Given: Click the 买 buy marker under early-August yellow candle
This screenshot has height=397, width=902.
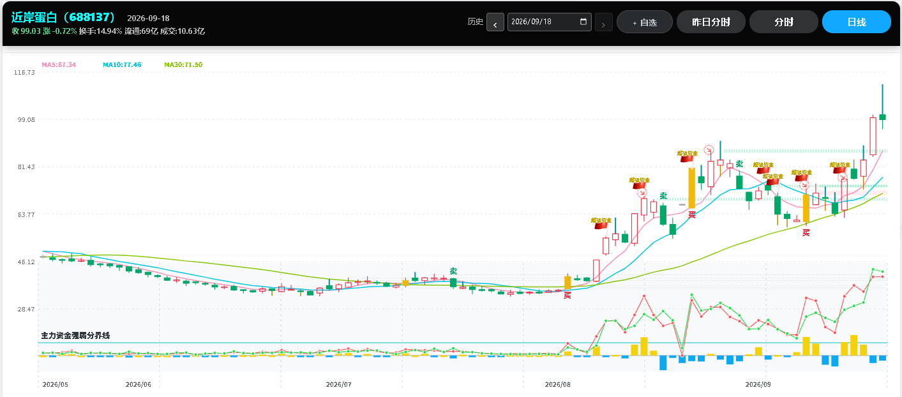Looking at the screenshot, I should point(567,295).
